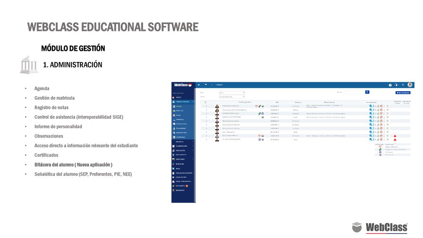Click the red heart icon in student row 9

pos(259,136)
